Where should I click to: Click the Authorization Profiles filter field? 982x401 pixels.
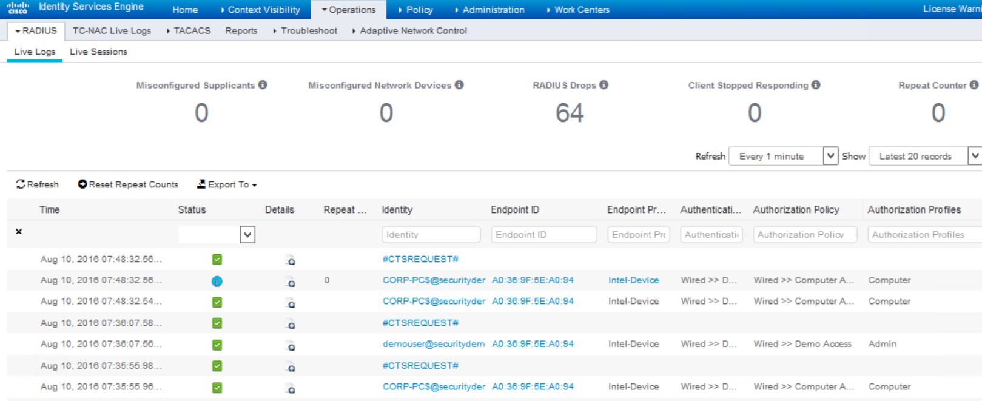[925, 235]
